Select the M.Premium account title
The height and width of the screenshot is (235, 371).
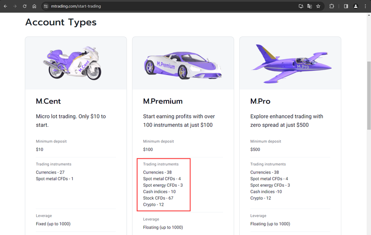pos(163,101)
